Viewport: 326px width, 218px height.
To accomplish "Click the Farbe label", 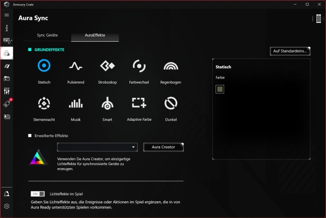I will 220,77.
